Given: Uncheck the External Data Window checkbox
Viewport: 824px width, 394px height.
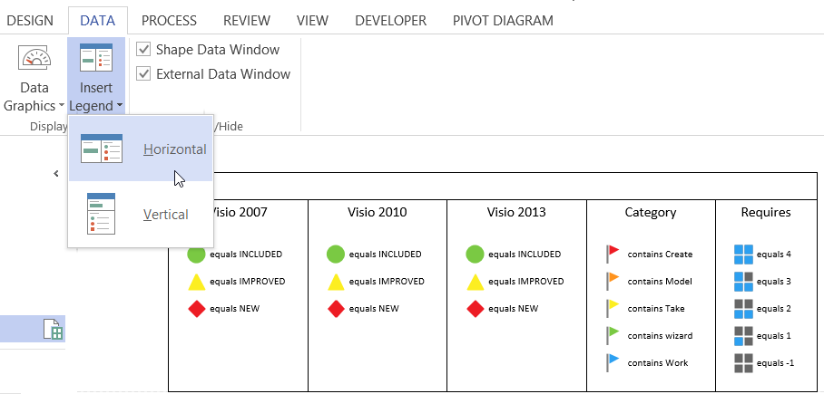Looking at the screenshot, I should point(143,73).
